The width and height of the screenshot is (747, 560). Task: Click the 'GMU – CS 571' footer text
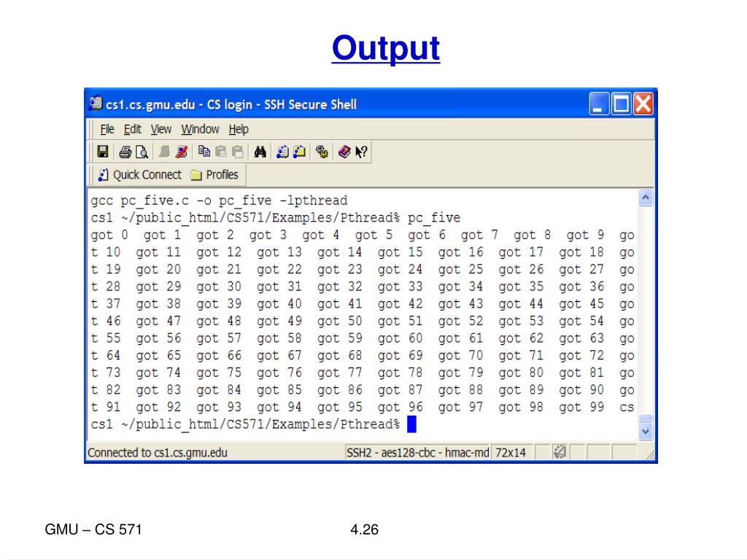tap(93, 529)
